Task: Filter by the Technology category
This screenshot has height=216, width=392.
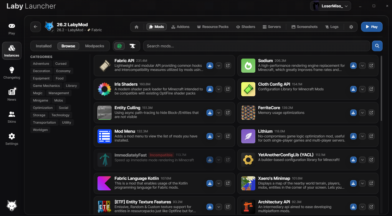Action: click(x=60, y=115)
